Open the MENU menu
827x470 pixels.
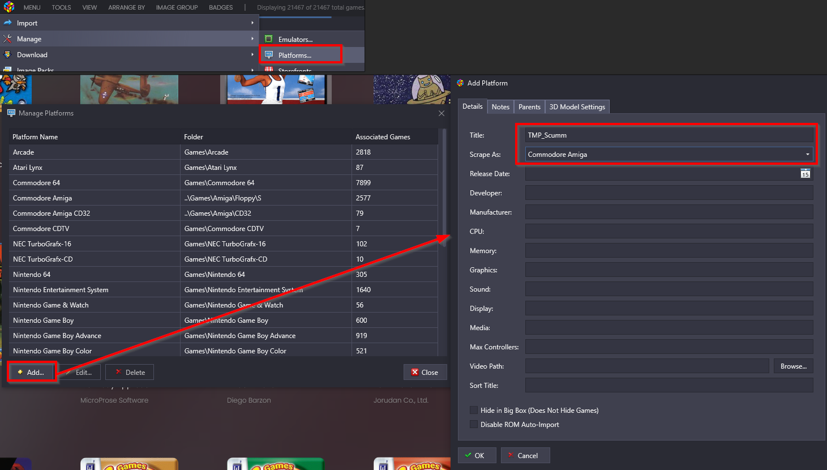(32, 7)
